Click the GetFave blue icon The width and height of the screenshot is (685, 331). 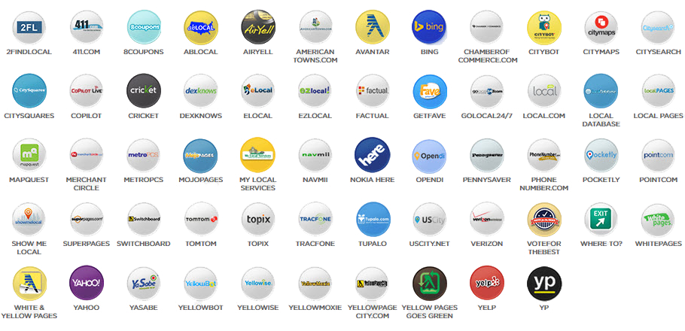[430, 92]
